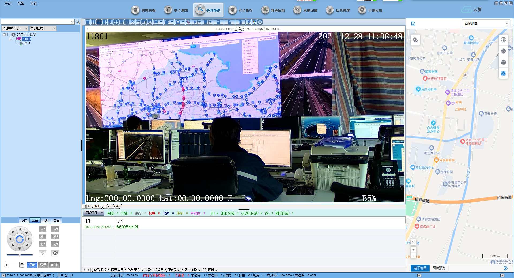Click the 调用 preset button
The height and width of the screenshot is (278, 514).
[32, 265]
